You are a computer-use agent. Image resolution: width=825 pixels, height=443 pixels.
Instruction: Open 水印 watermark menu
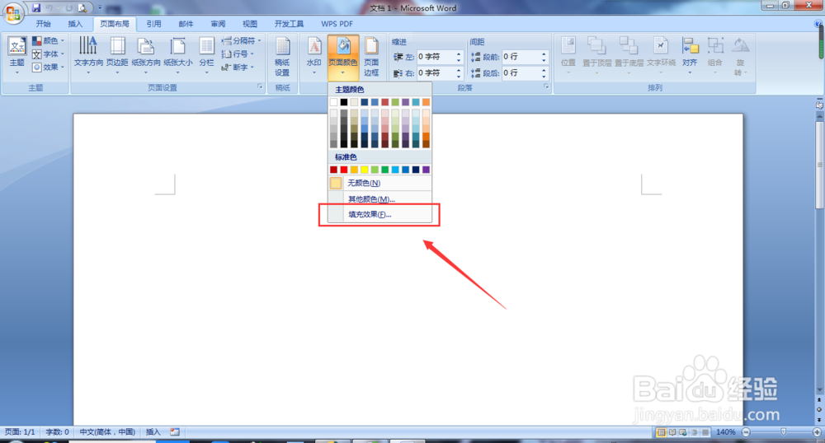point(314,55)
